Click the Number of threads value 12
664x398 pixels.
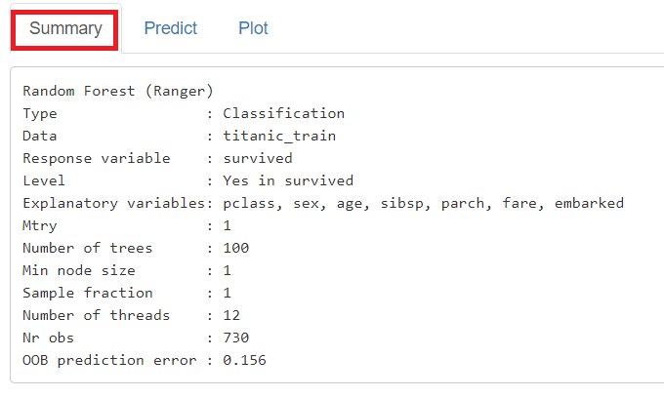tap(231, 315)
